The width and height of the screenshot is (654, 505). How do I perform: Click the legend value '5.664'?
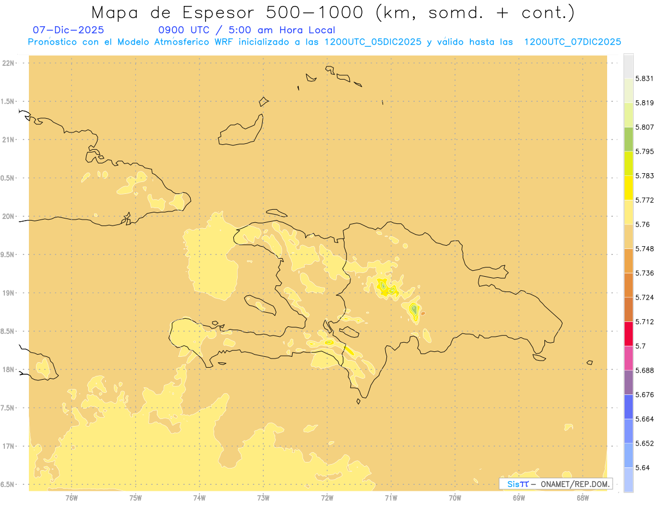click(x=645, y=419)
